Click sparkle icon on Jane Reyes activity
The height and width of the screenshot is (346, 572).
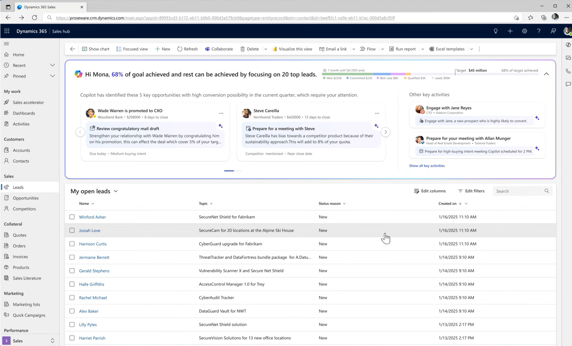(x=537, y=118)
